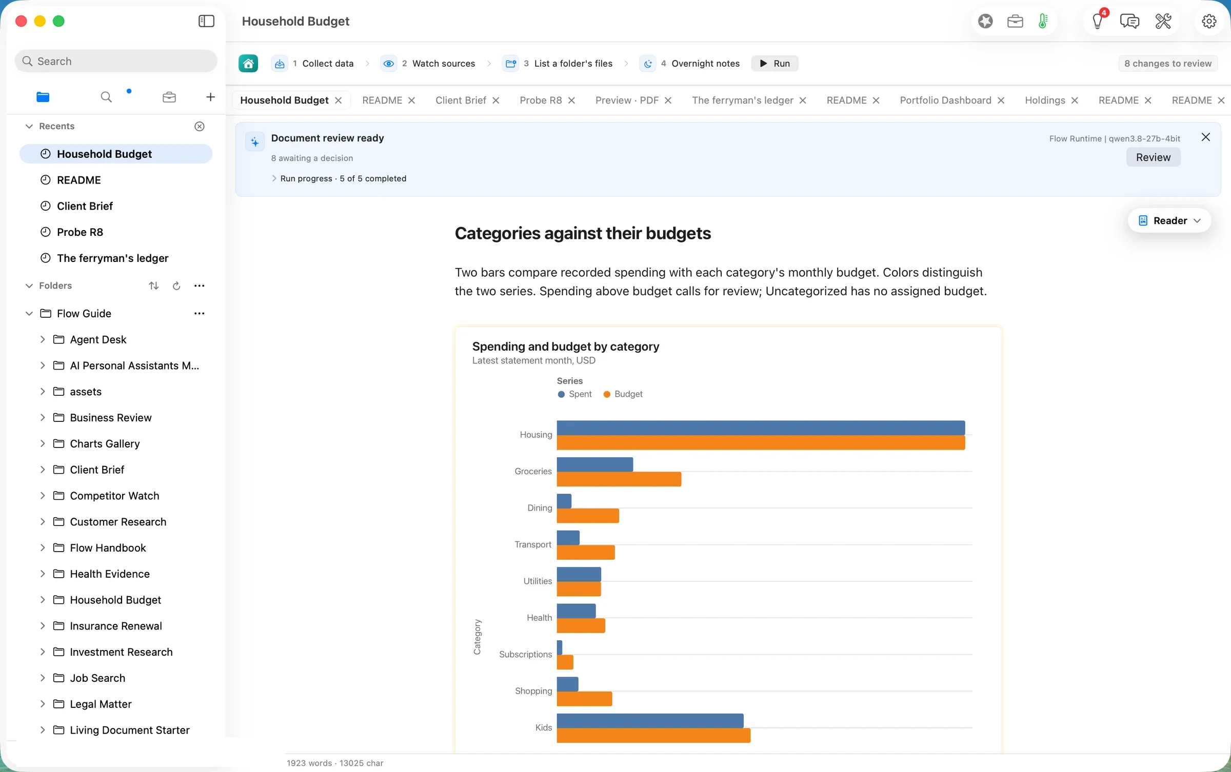
Task: Open the tools wrench icon
Action: click(1163, 21)
